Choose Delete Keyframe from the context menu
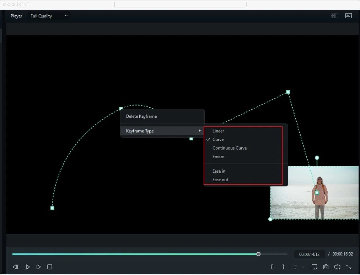The height and width of the screenshot is (275, 360). point(141,116)
